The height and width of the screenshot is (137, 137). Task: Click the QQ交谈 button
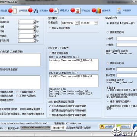pos(107,126)
